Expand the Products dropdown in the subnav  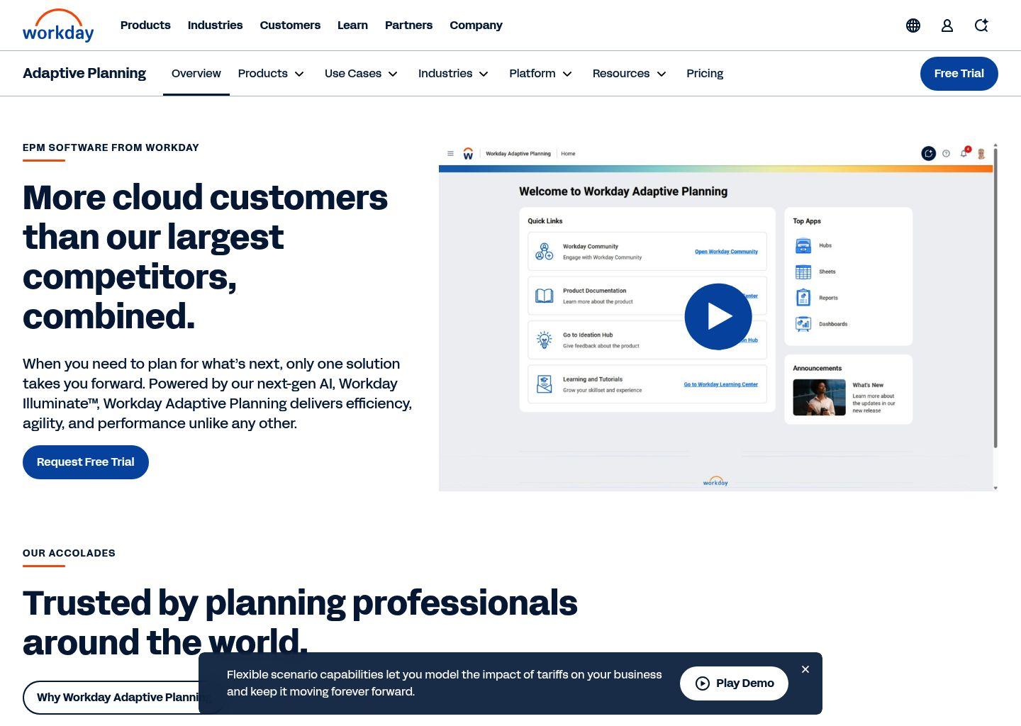point(272,74)
